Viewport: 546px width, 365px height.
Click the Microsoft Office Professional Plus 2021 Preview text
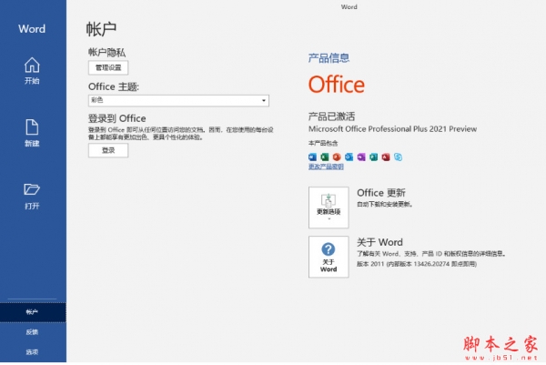click(392, 129)
